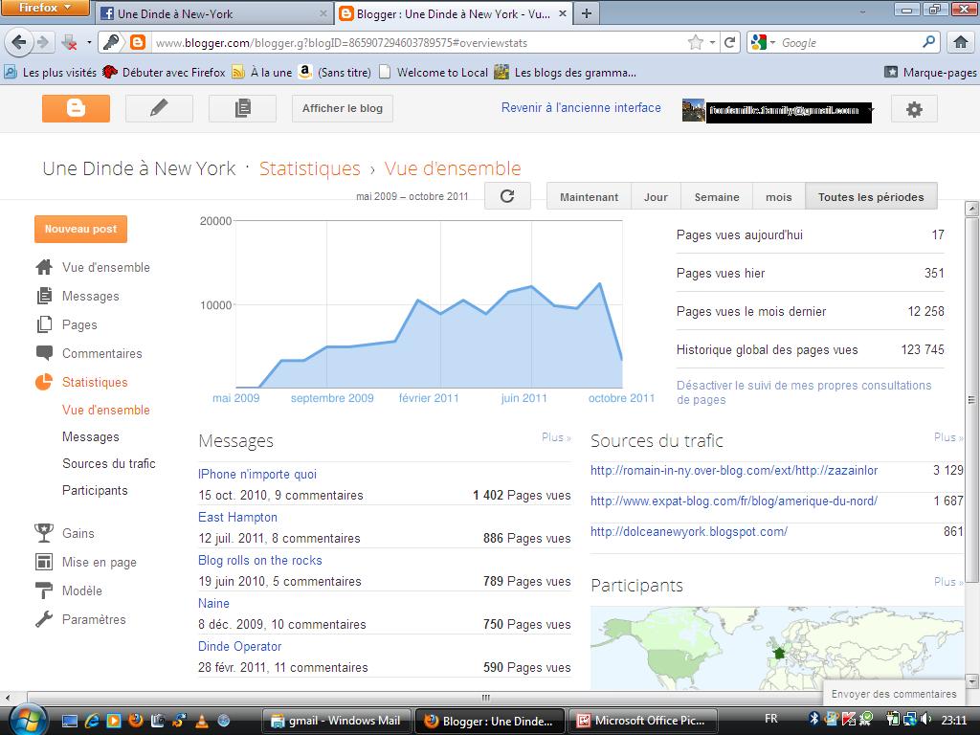Launch Internet Explorer from quick launch
Viewport: 980px width, 735px height.
[92, 721]
